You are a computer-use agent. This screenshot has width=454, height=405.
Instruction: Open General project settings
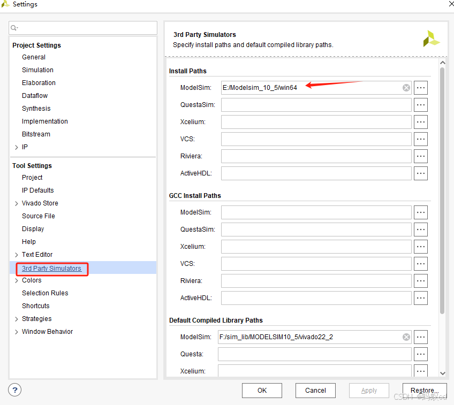34,57
